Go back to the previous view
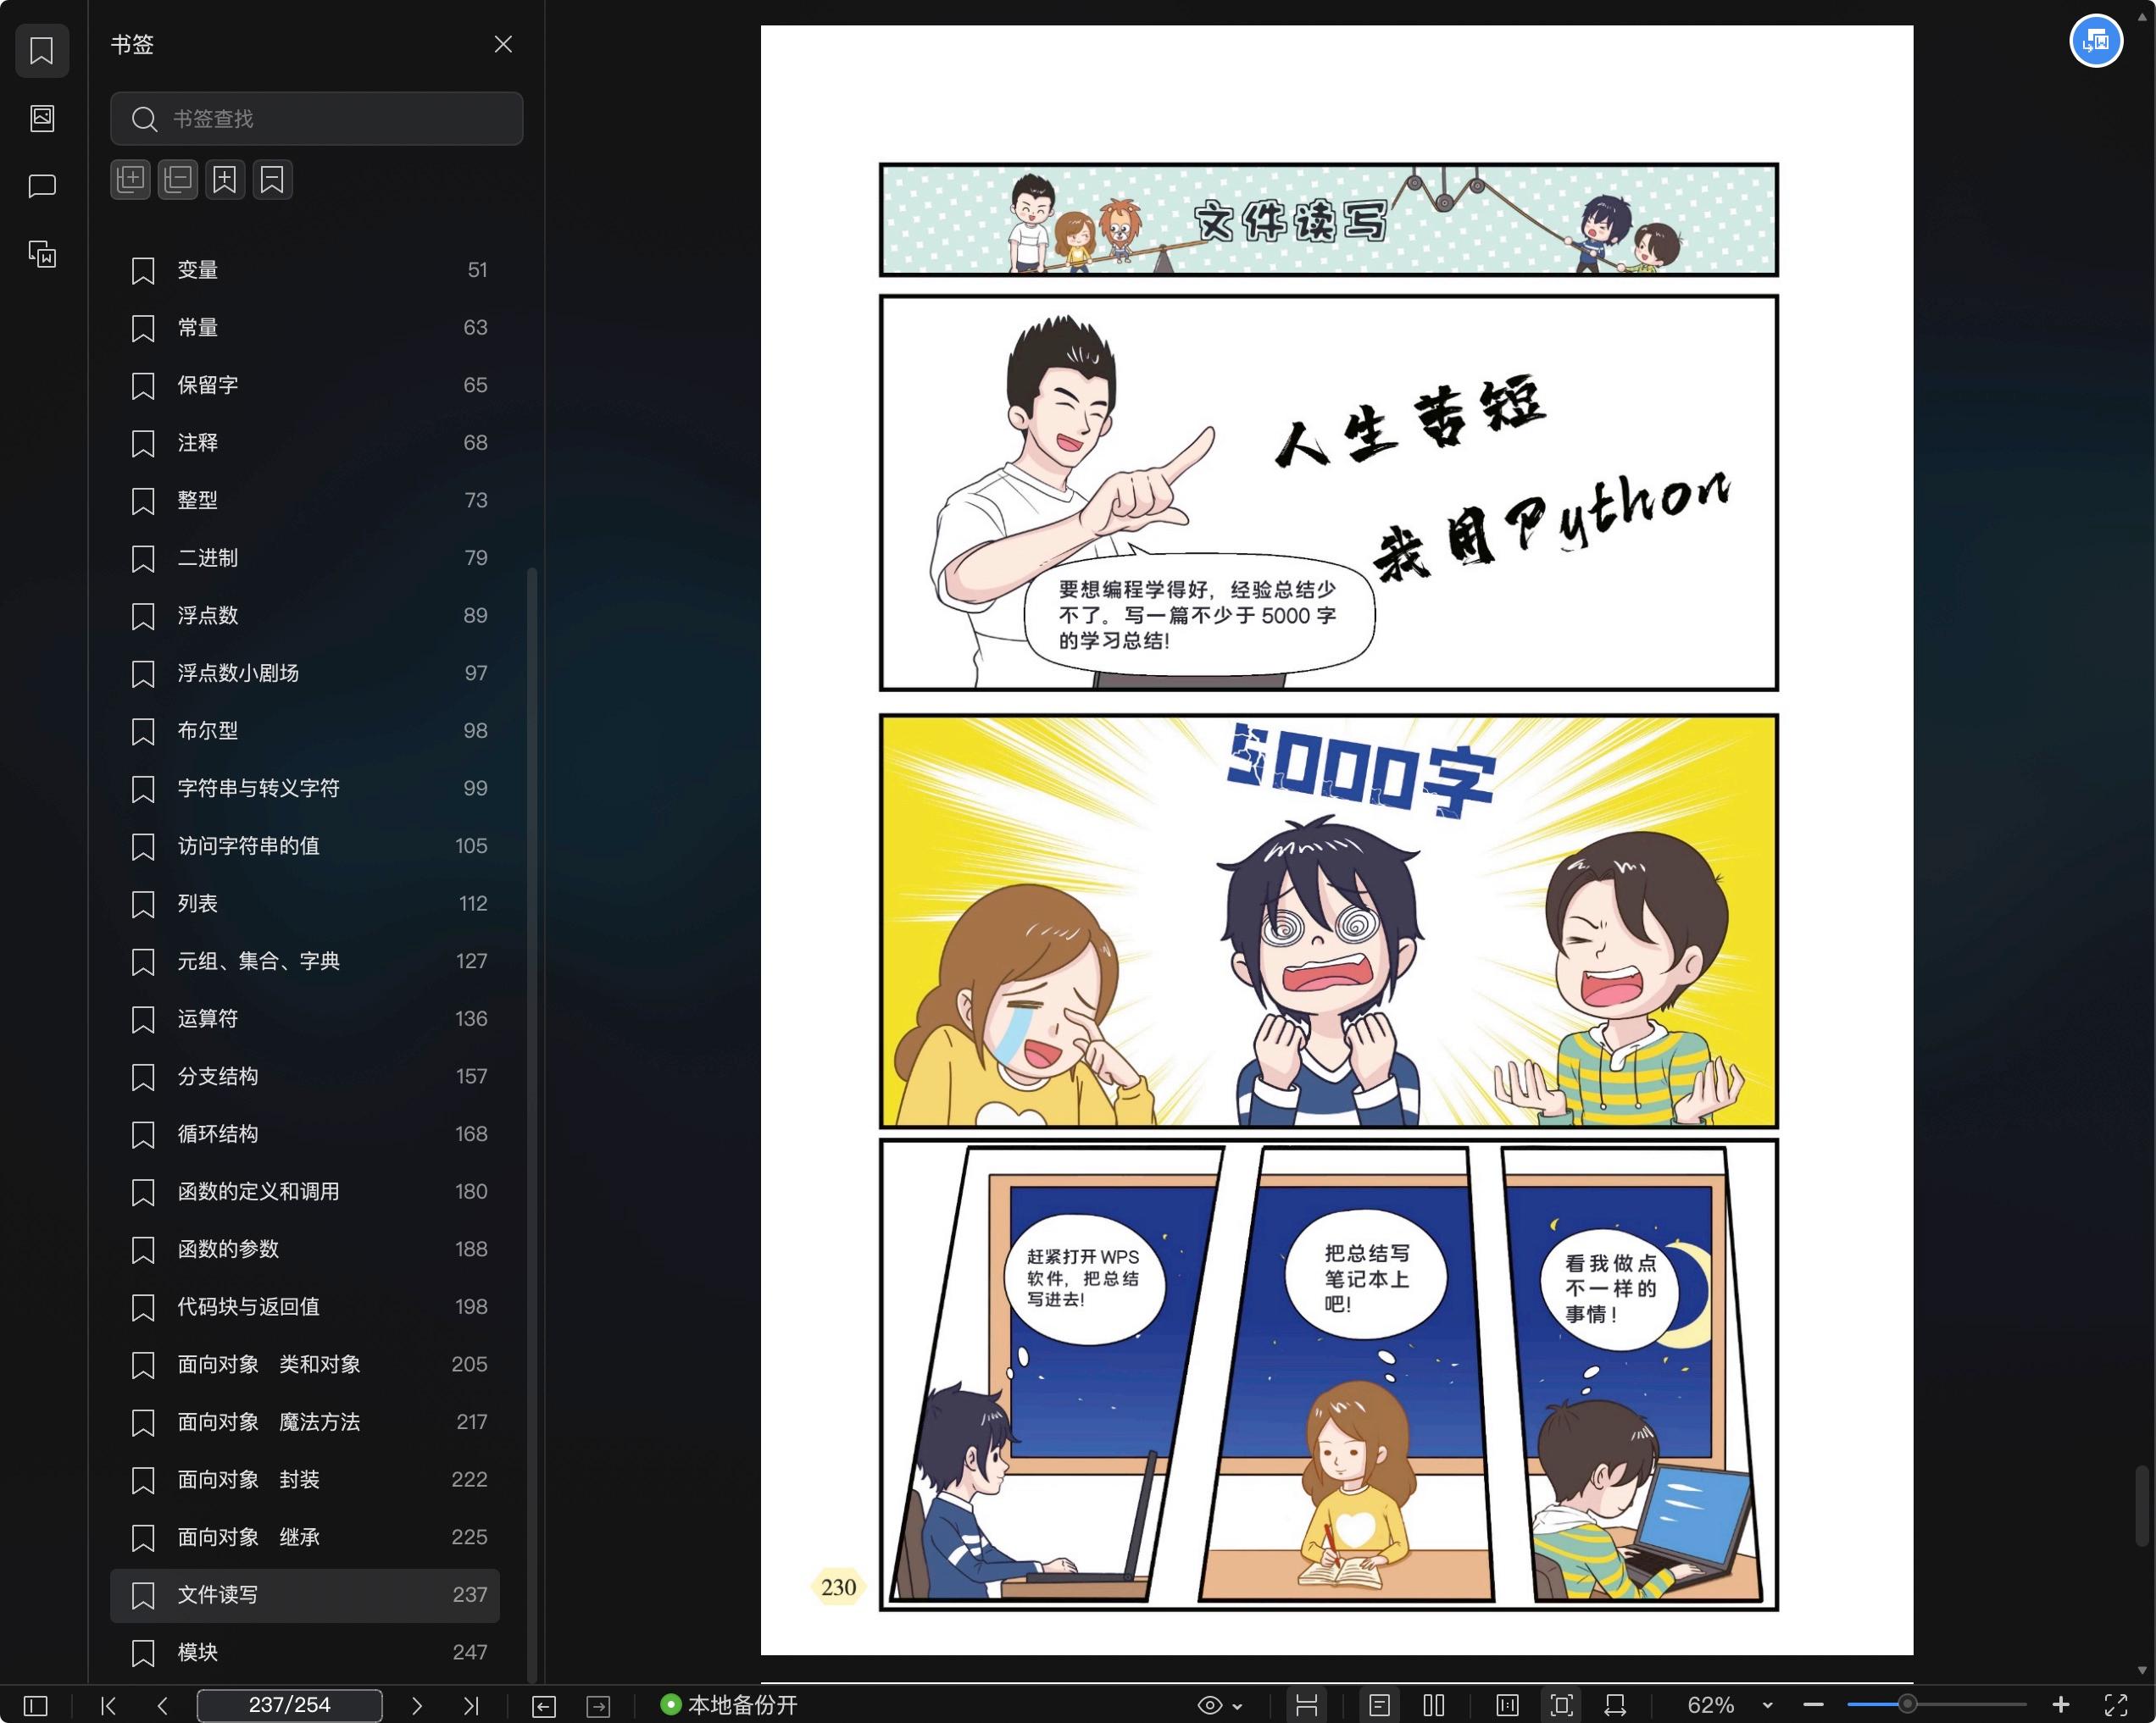 coord(544,1706)
